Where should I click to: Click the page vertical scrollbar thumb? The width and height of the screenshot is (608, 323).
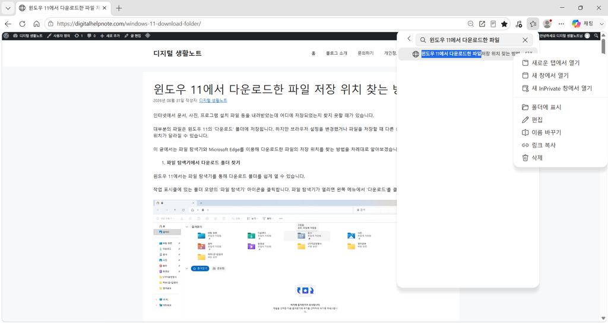coord(603,46)
